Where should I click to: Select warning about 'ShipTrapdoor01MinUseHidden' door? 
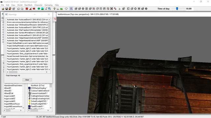(x=27, y=30)
